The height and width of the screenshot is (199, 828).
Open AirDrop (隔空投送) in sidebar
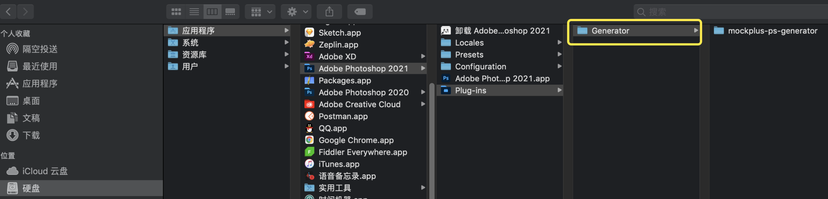39,49
